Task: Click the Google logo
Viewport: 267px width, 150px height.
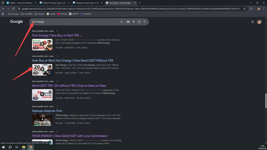Action: point(17,22)
